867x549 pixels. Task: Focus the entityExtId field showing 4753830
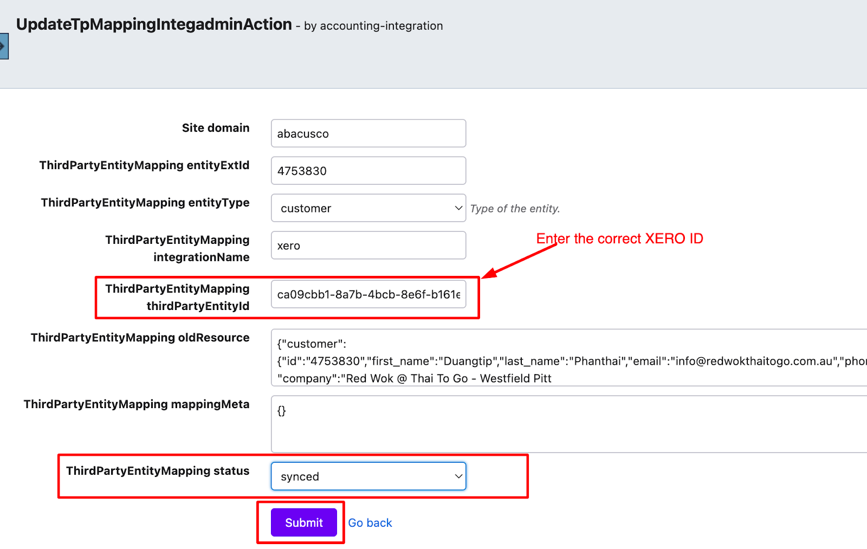pyautogui.click(x=368, y=171)
